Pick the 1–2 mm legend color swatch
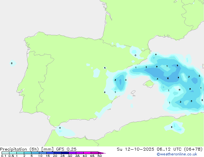This screenshot has height=157, width=204. tap(20, 153)
